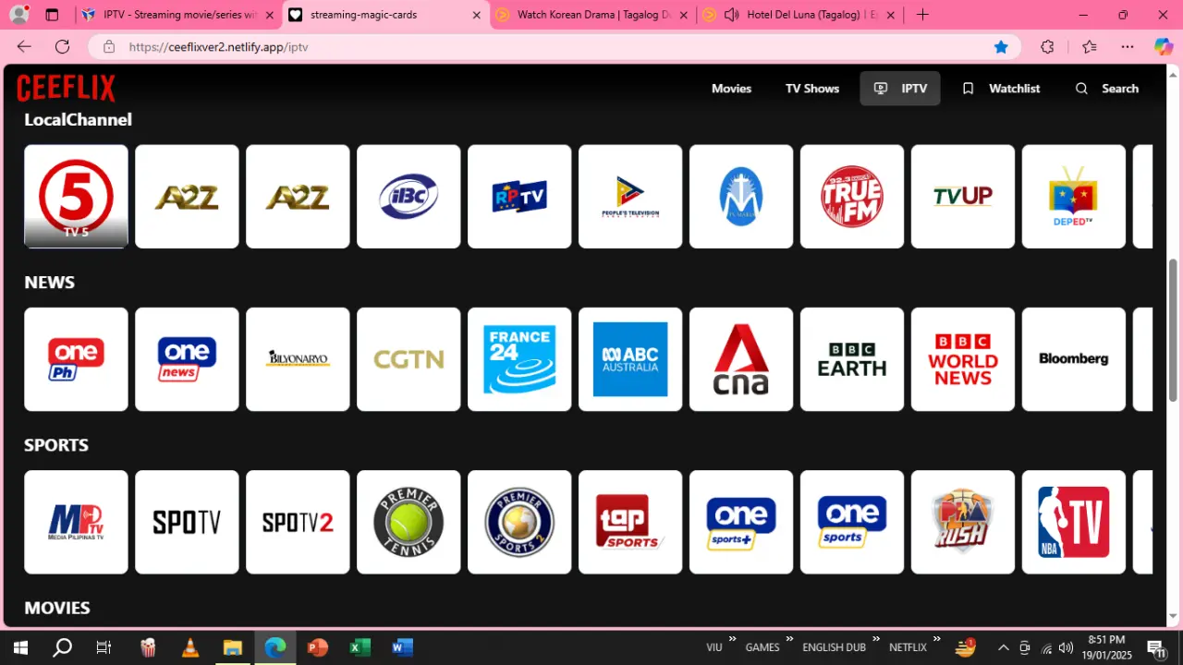Reload the current page
This screenshot has height=665, width=1183.
point(62,47)
